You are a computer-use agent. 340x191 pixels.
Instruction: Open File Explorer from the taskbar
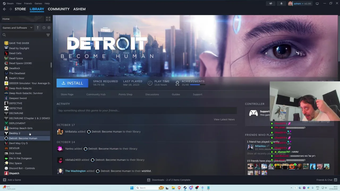(173, 188)
